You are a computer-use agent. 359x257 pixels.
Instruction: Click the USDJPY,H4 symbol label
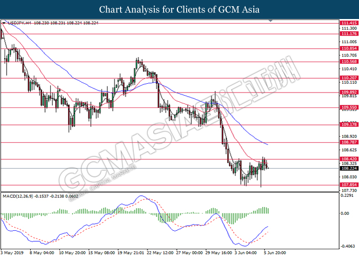pyautogui.click(x=20, y=23)
